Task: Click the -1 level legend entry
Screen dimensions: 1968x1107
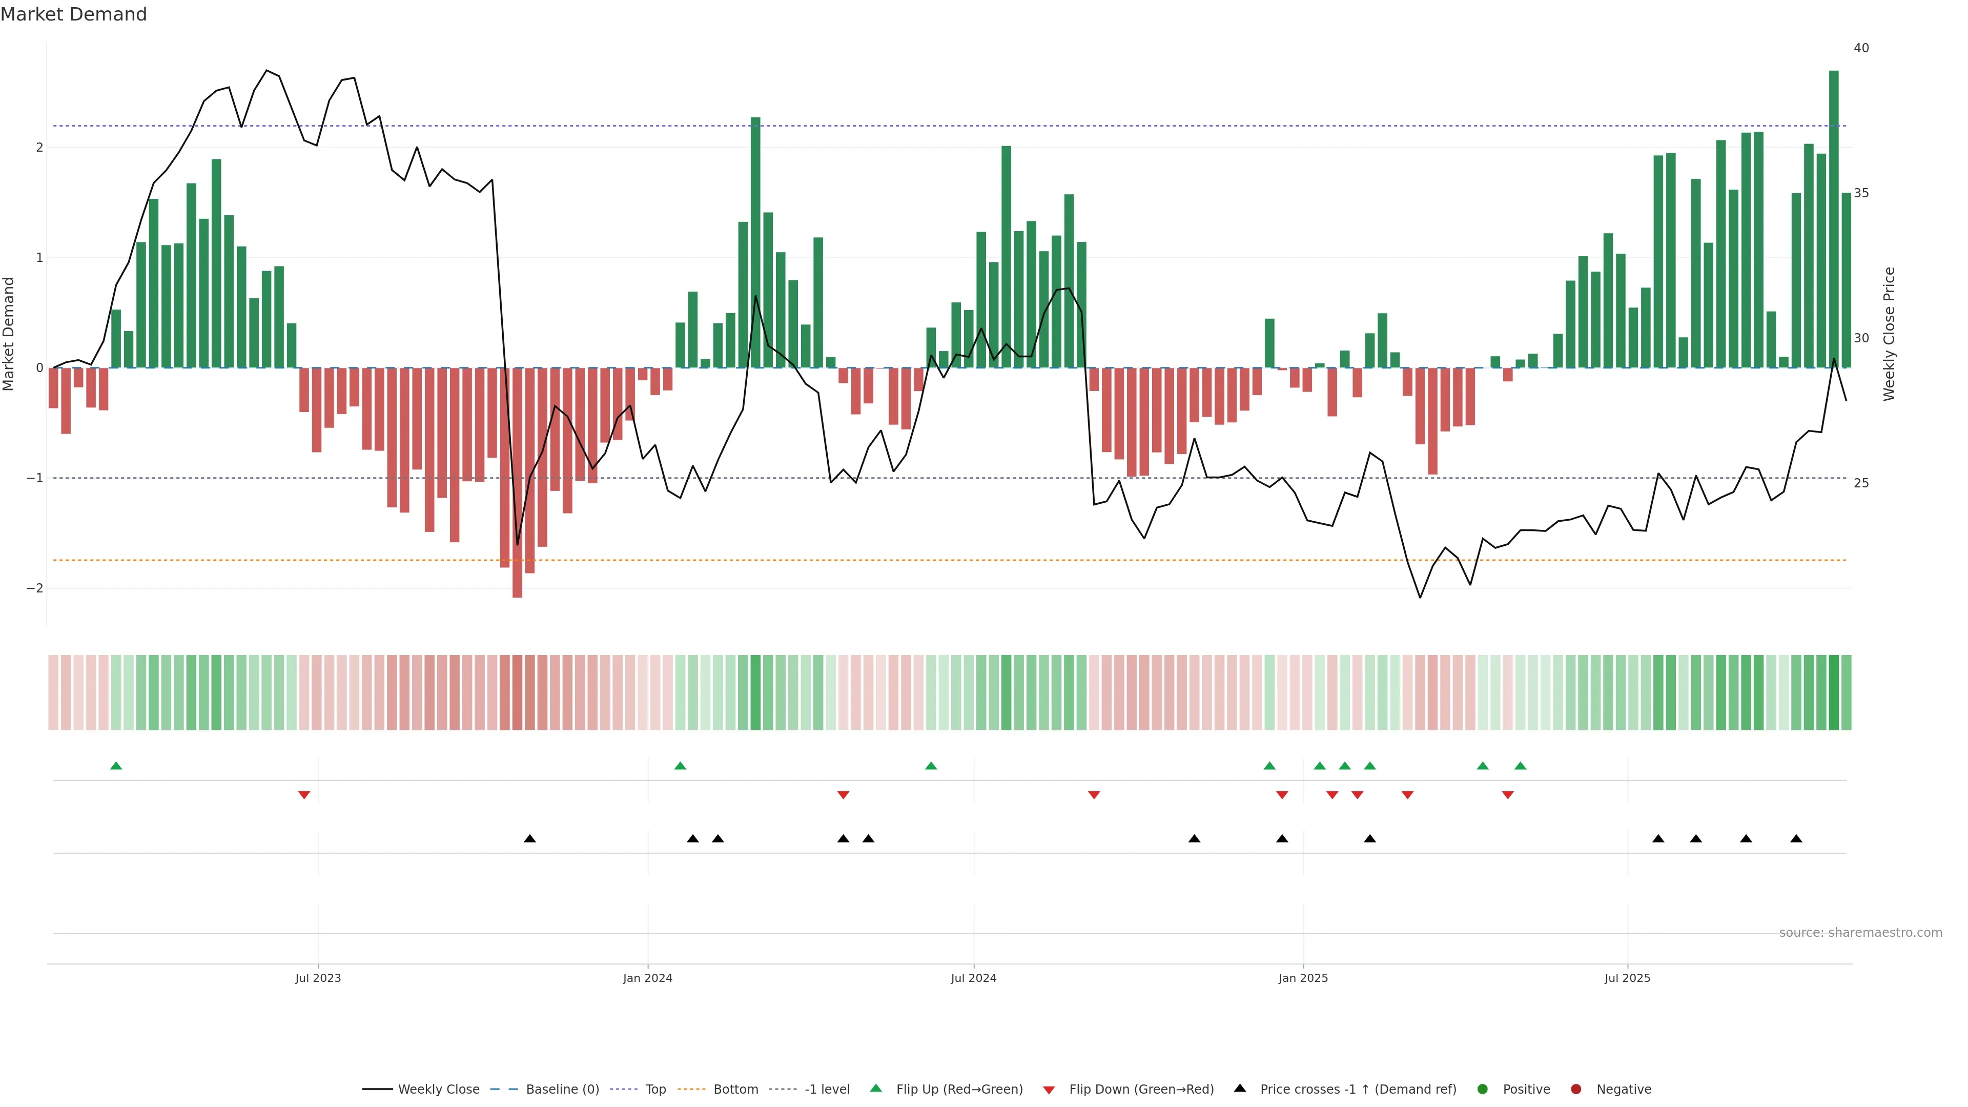Action: (x=827, y=1090)
